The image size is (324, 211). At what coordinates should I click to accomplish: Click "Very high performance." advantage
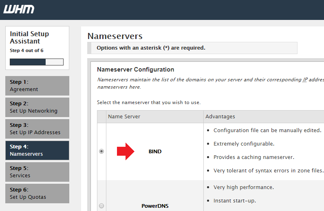point(244,187)
